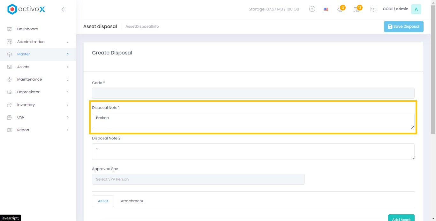Viewport: 436px width, 221px height.
Task: Click the activoX logo
Action: (26, 9)
